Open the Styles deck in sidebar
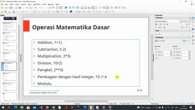The height and width of the screenshot is (110, 195). [x=193, y=36]
